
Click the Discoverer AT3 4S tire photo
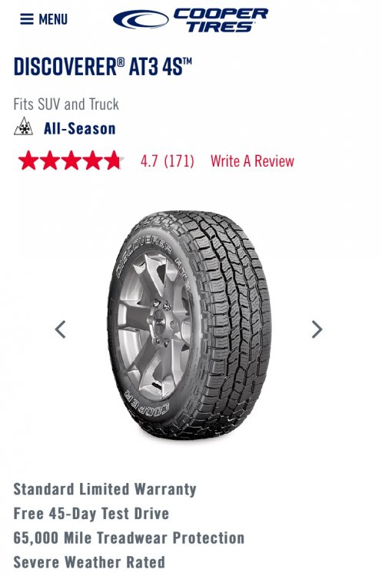click(189, 326)
